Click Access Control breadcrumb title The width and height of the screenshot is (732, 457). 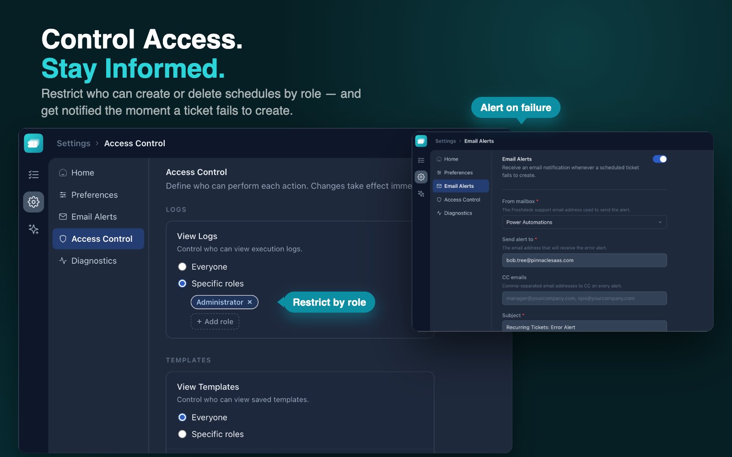[x=135, y=143]
